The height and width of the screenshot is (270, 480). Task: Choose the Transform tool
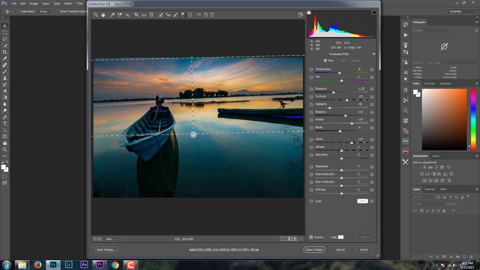click(151, 15)
